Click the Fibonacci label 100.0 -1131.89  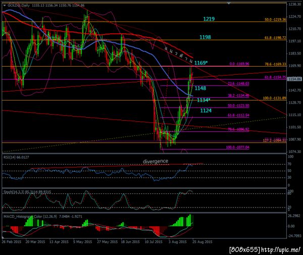coord(274,98)
